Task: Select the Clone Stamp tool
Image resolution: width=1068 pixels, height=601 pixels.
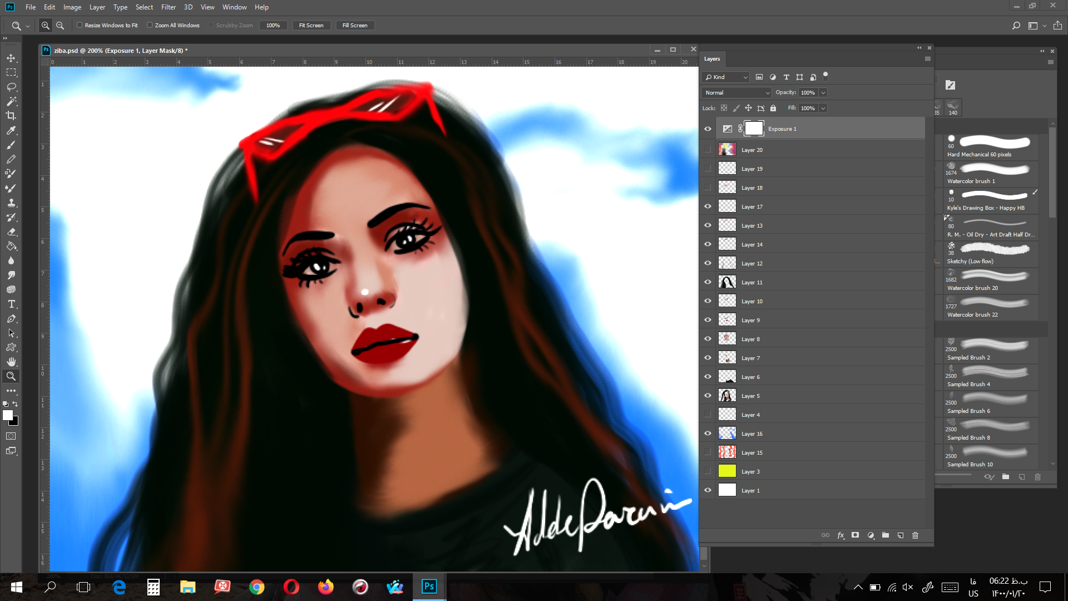Action: (x=11, y=203)
